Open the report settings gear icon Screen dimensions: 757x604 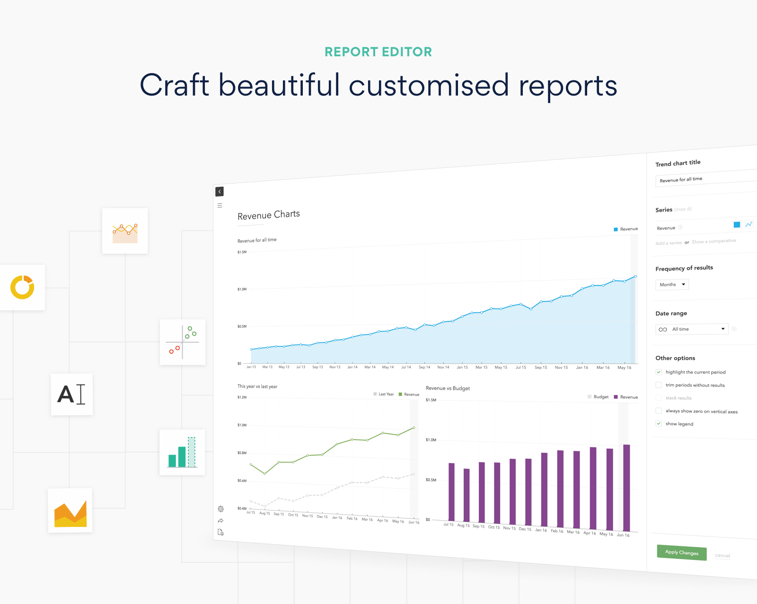coord(220,509)
